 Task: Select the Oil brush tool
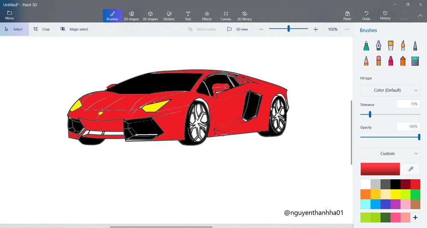390,46
